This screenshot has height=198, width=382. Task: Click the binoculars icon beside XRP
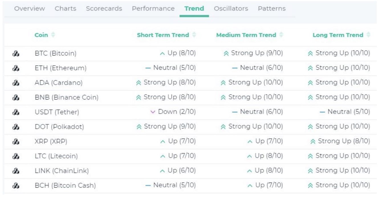pos(16,142)
